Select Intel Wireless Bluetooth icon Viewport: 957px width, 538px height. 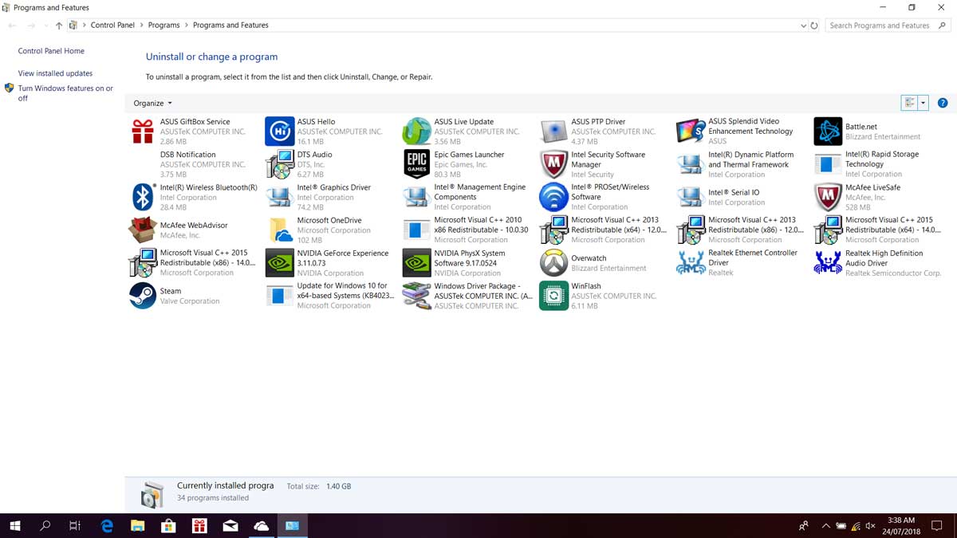tap(143, 197)
